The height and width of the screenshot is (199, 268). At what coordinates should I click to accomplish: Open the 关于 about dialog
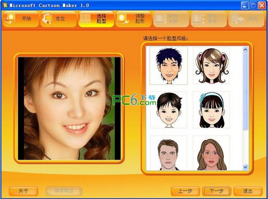coord(23,191)
